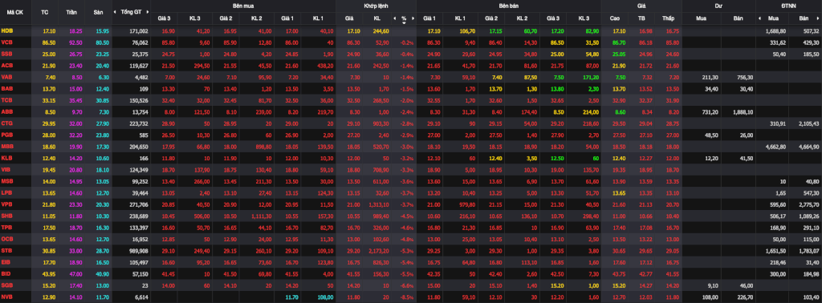Click the right arrow after the % column
The image size is (822, 303).
point(413,18)
